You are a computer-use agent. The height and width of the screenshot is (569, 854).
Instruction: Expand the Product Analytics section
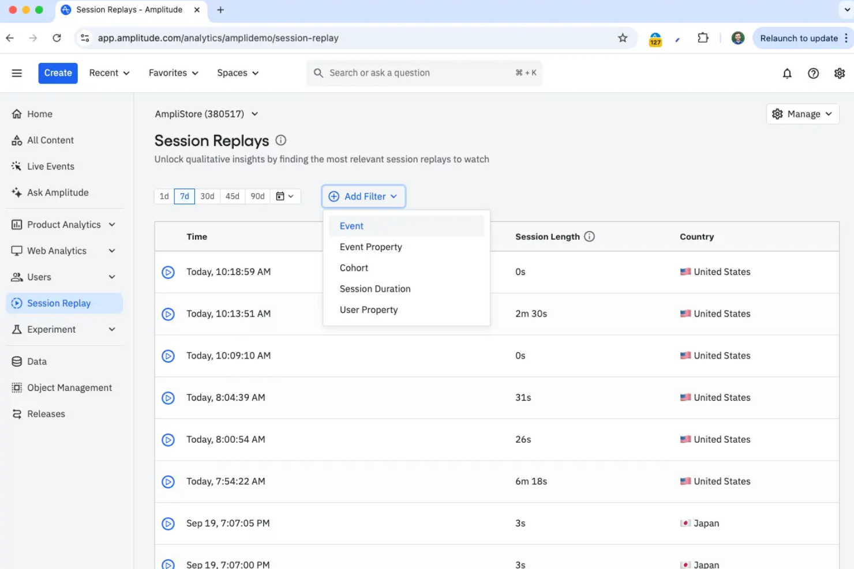click(64, 225)
